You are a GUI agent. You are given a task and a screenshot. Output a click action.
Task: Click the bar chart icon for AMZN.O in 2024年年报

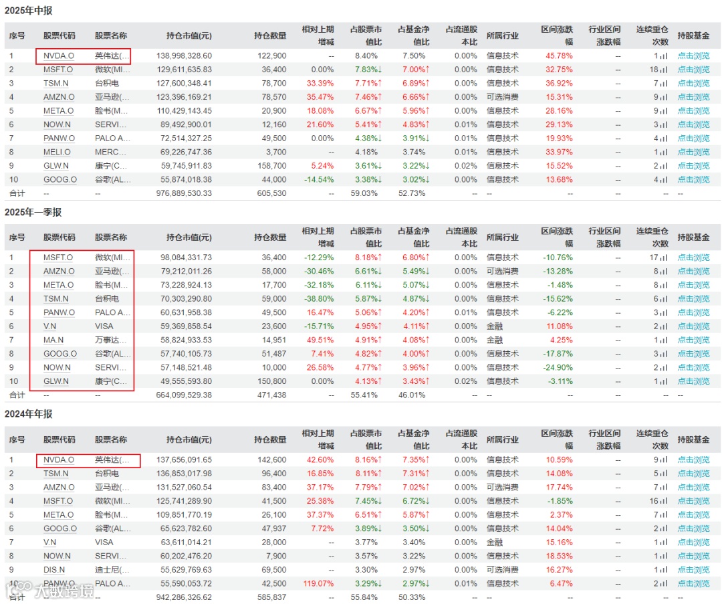click(x=664, y=488)
